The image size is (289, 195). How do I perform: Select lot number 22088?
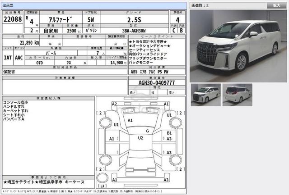[13, 19]
